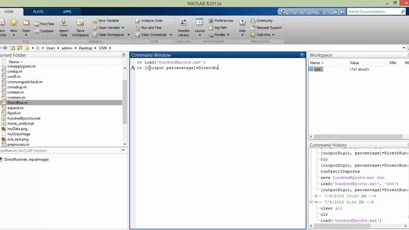Image resolution: width=409 pixels, height=230 pixels.
Task: Click the Search Documentation field
Action: tap(373, 11)
